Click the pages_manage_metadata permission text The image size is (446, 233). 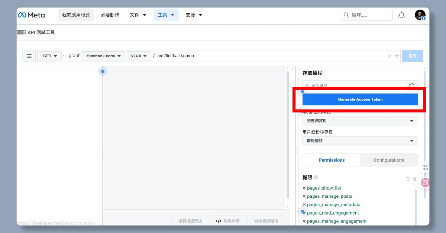coord(334,204)
